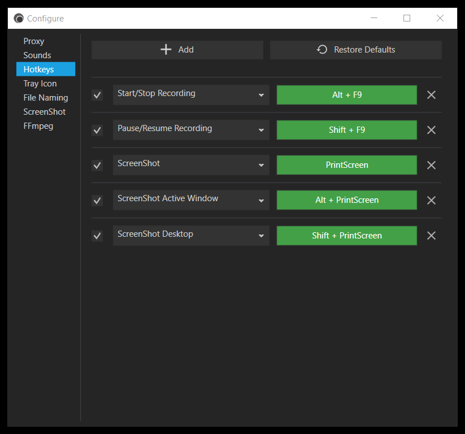Click the circular arrow Restore Defaults icon
This screenshot has width=465, height=434.
coord(321,50)
